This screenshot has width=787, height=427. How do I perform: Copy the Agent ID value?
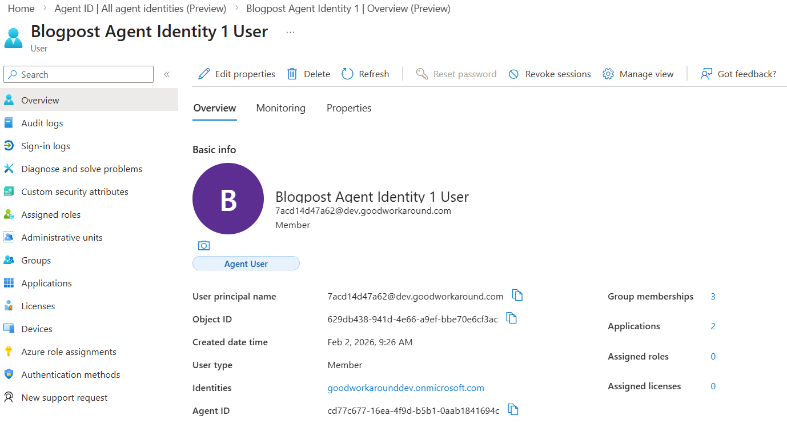(x=513, y=410)
